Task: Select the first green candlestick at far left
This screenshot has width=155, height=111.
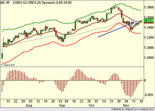Action: (x=2, y=56)
